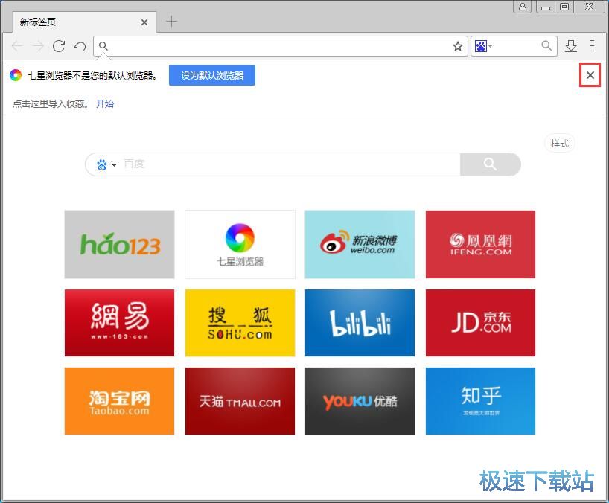Click the address bar search magnifier icon
Screen dimensions: 609x503
103,46
